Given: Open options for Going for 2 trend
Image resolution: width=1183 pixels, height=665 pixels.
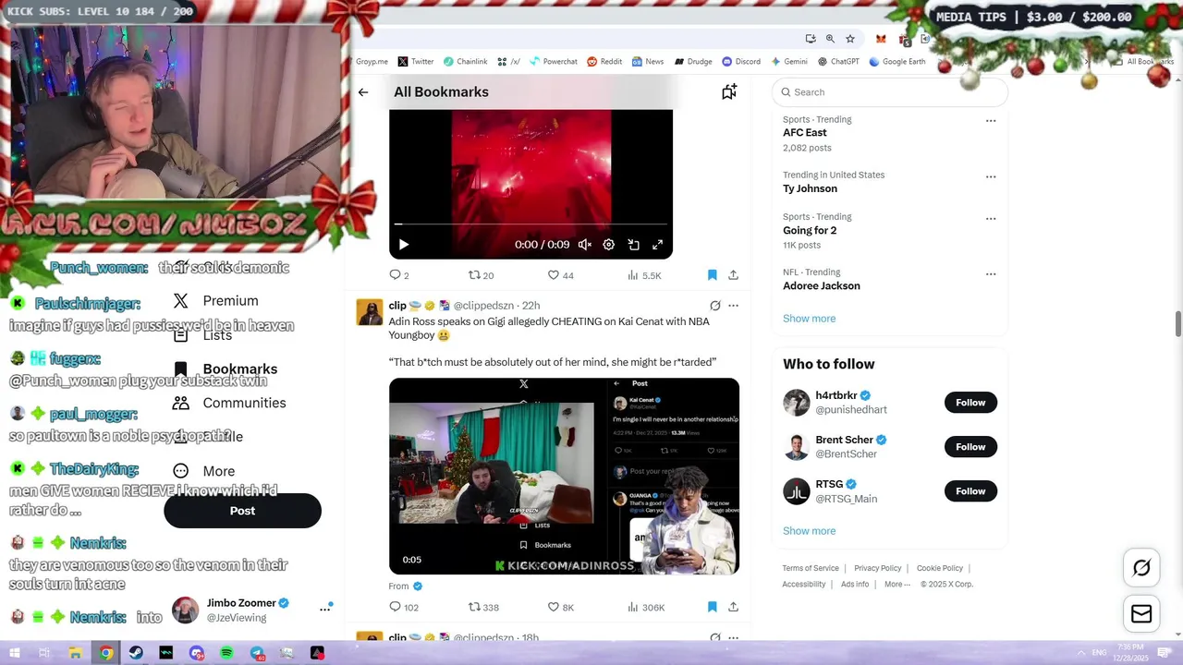Looking at the screenshot, I should [x=991, y=219].
